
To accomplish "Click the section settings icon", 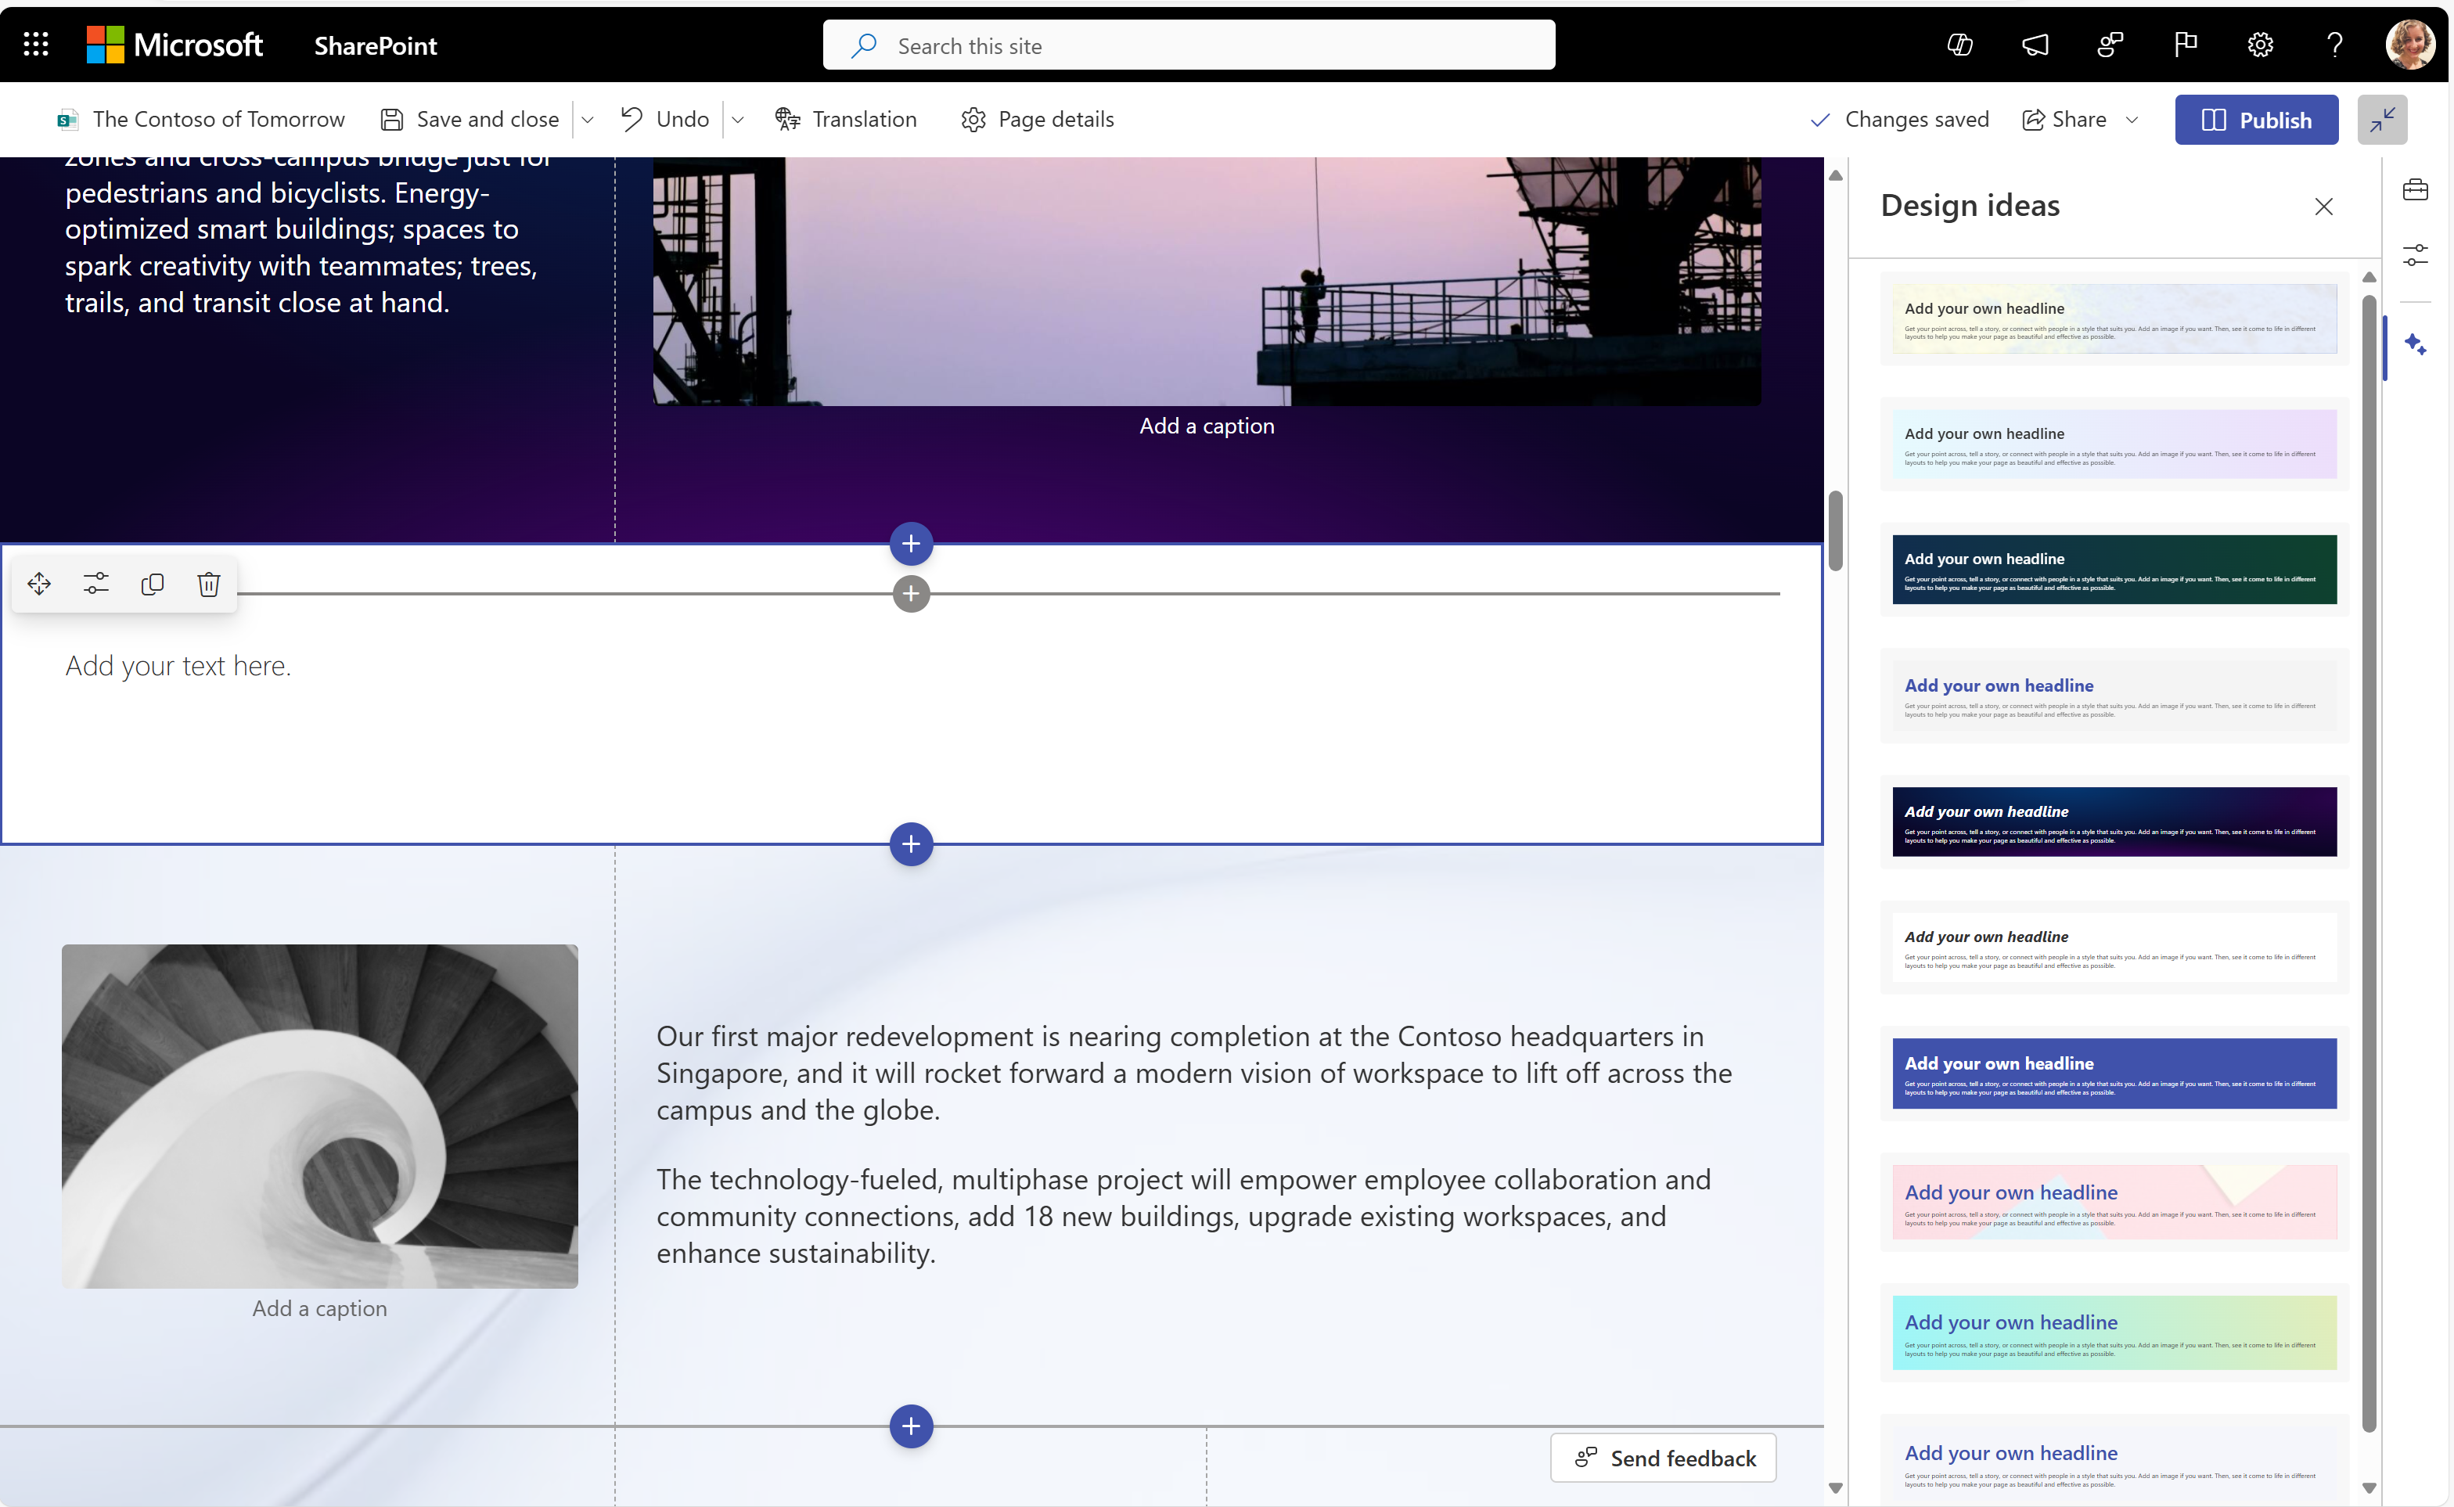I will click(x=95, y=584).
